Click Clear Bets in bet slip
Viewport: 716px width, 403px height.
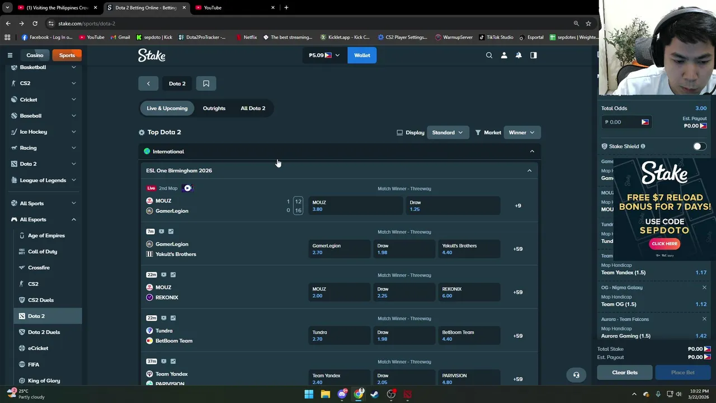(x=625, y=372)
